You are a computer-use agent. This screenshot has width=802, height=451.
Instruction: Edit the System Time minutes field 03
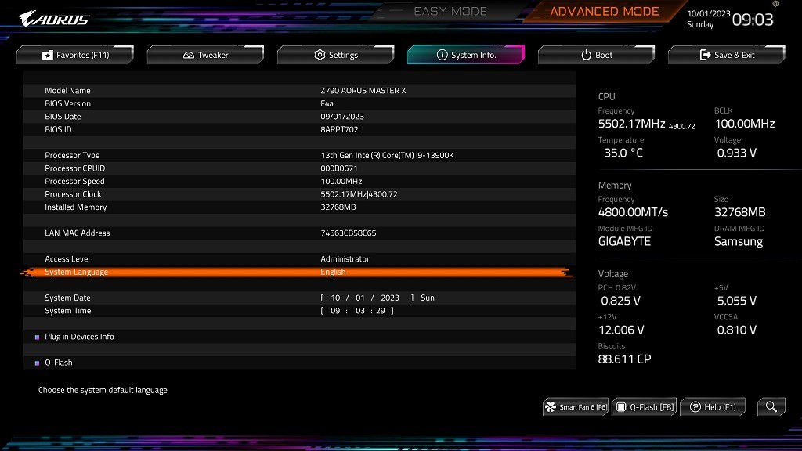tap(360, 311)
